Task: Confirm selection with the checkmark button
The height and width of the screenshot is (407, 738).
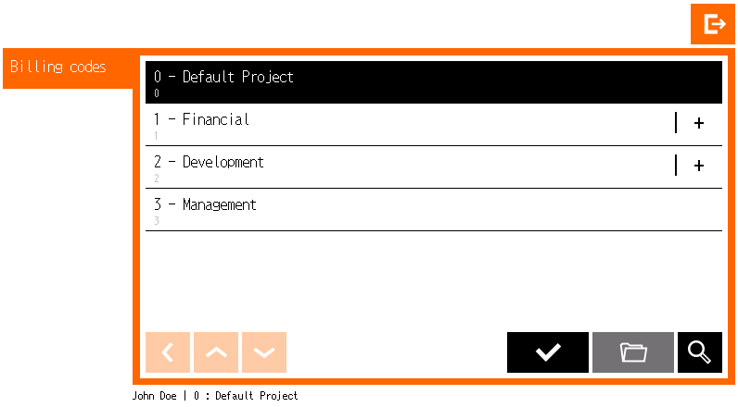Action: [547, 352]
